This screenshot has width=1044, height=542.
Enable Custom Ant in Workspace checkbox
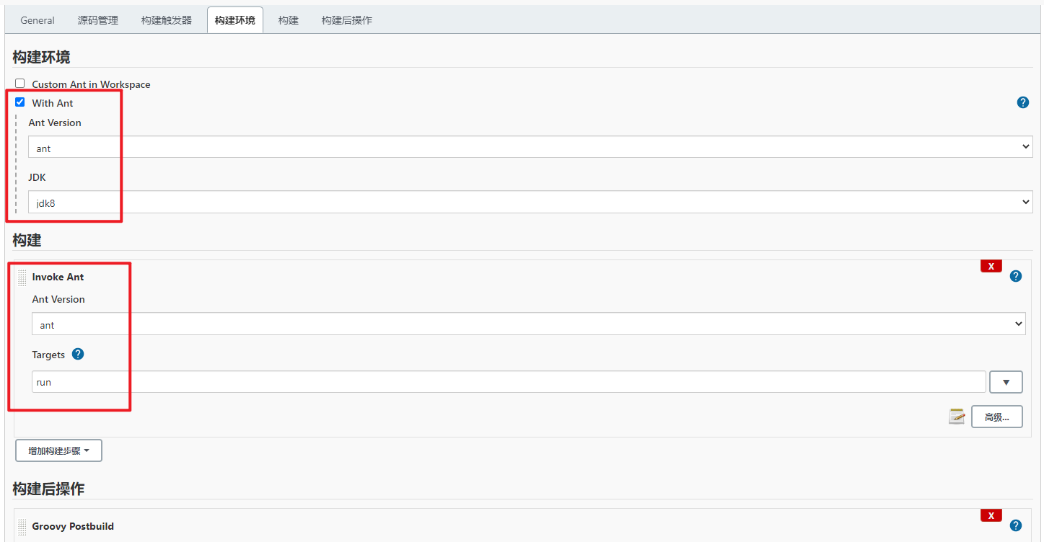point(20,84)
